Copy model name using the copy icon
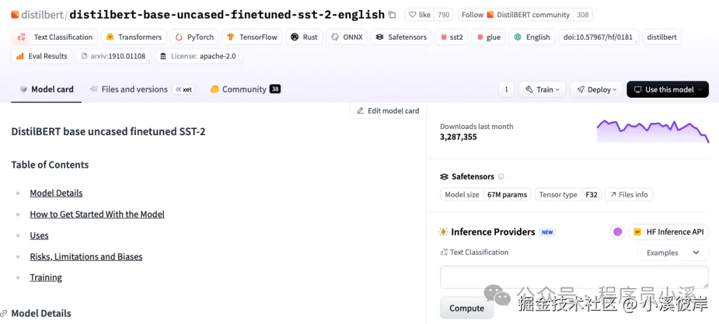Image resolution: width=719 pixels, height=324 pixels. (x=392, y=15)
